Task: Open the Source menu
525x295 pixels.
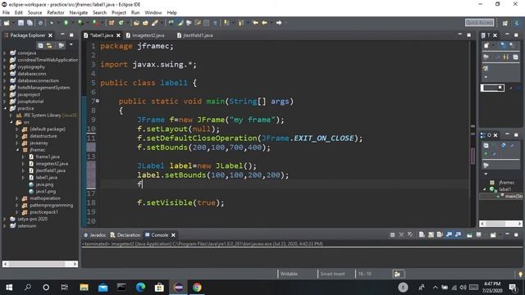Action: pos(34,13)
